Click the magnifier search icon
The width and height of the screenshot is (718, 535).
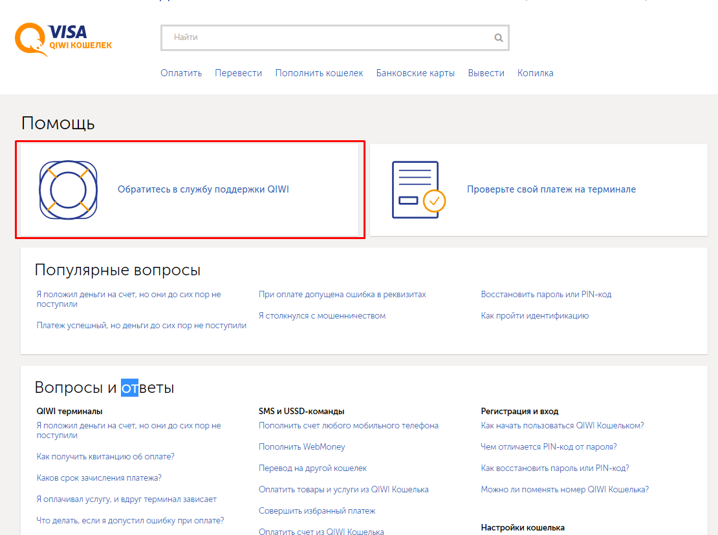coord(499,38)
